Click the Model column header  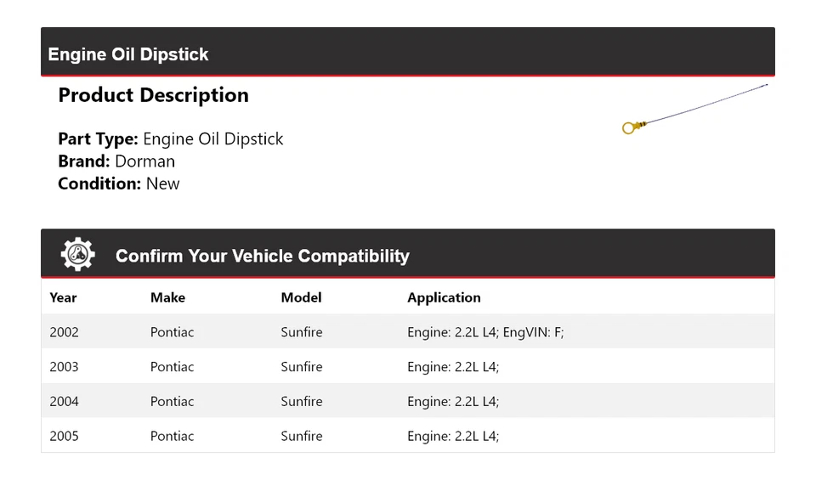301,297
